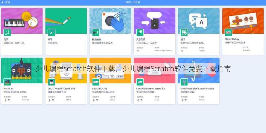Select the waving hand video sensing thumbnail

[110, 21]
